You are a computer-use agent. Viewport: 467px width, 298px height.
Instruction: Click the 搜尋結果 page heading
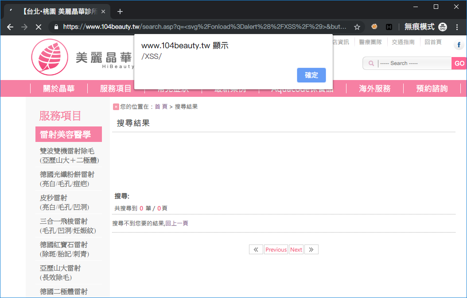click(133, 123)
